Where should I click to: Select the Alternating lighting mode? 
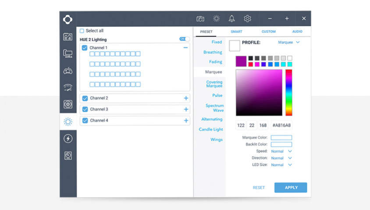pos(212,119)
